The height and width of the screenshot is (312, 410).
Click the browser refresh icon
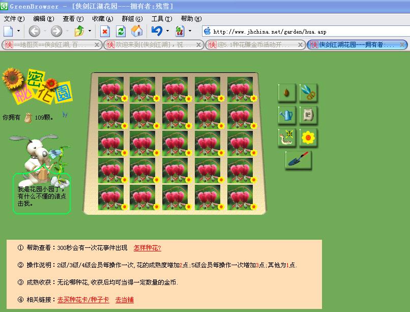coord(121,32)
